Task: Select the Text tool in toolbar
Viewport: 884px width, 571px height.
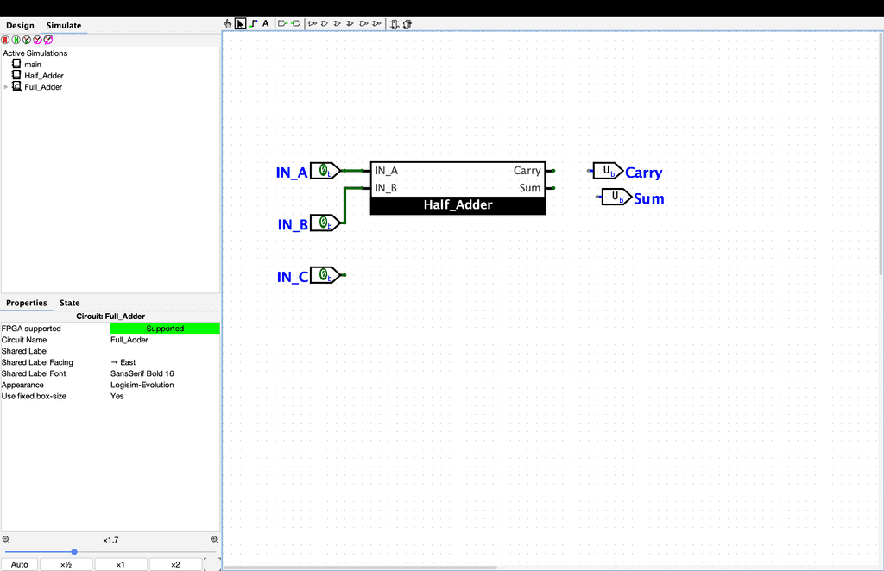Action: click(x=266, y=24)
